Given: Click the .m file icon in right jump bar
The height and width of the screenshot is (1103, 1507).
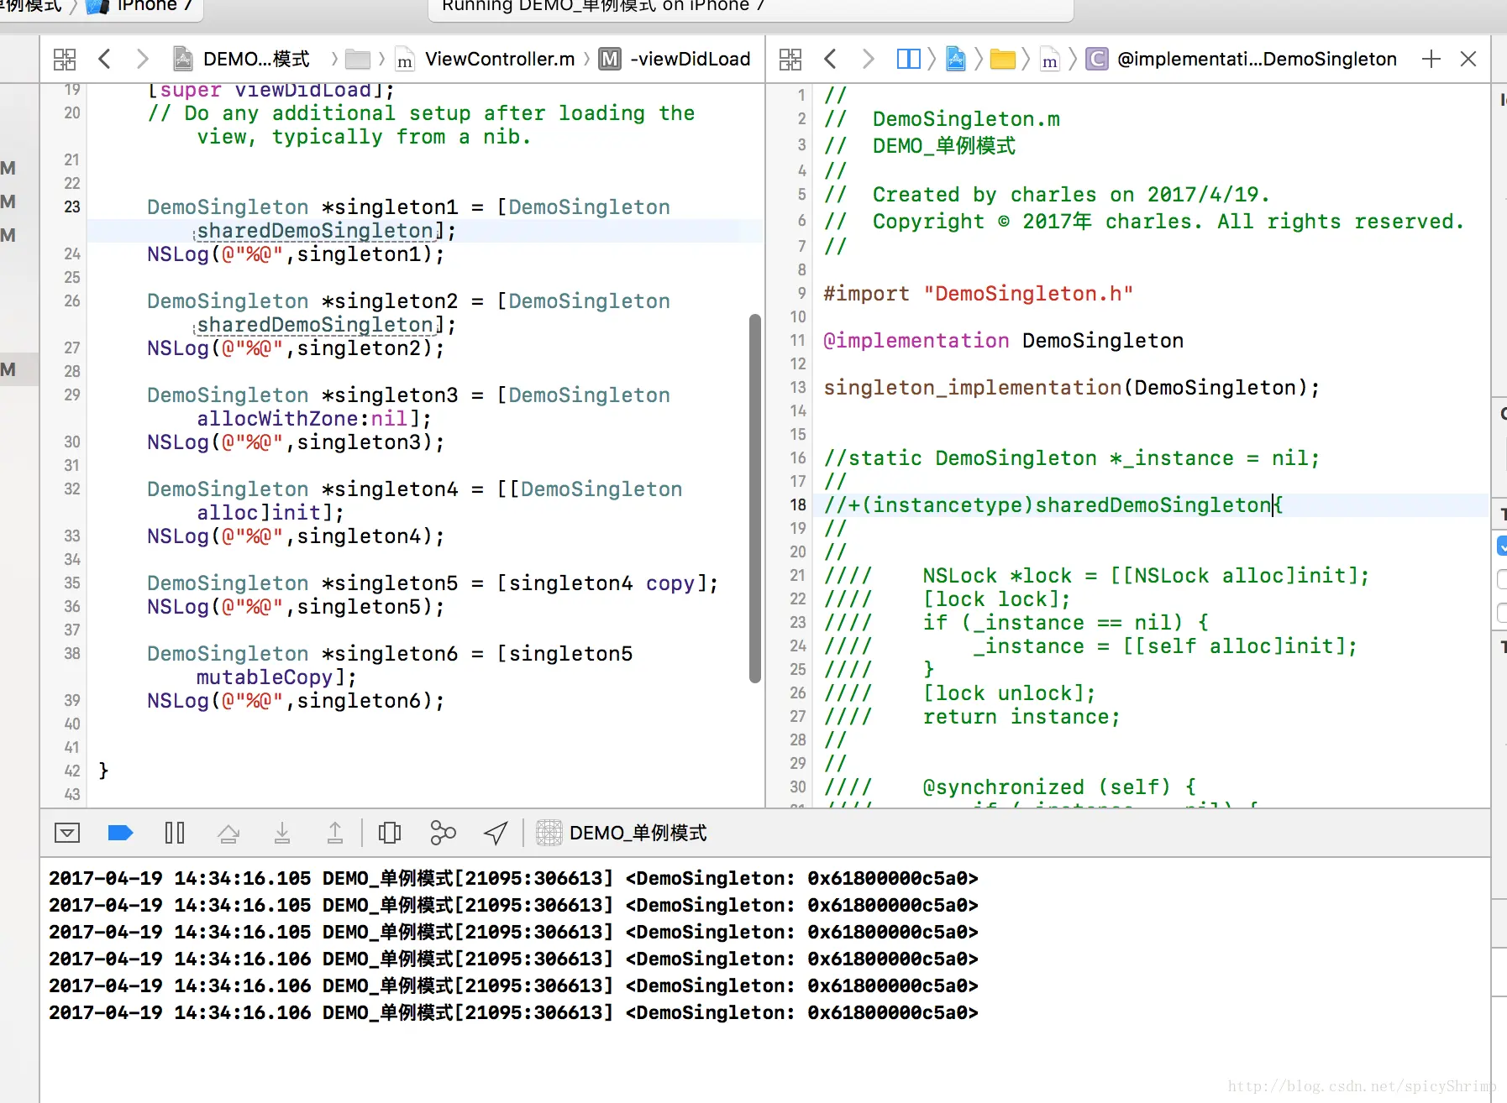Looking at the screenshot, I should coord(1050,59).
